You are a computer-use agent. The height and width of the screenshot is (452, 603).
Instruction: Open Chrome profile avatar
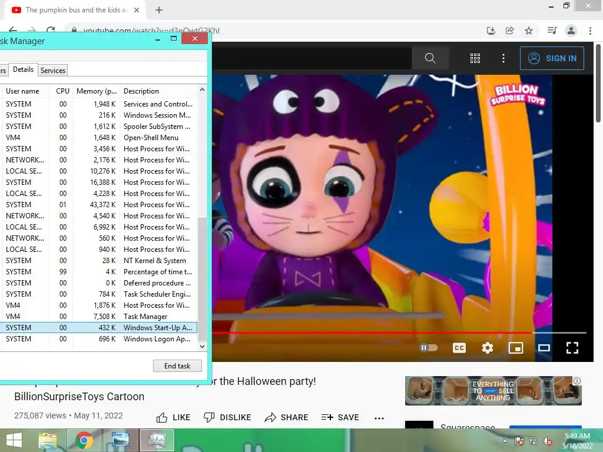tap(571, 31)
